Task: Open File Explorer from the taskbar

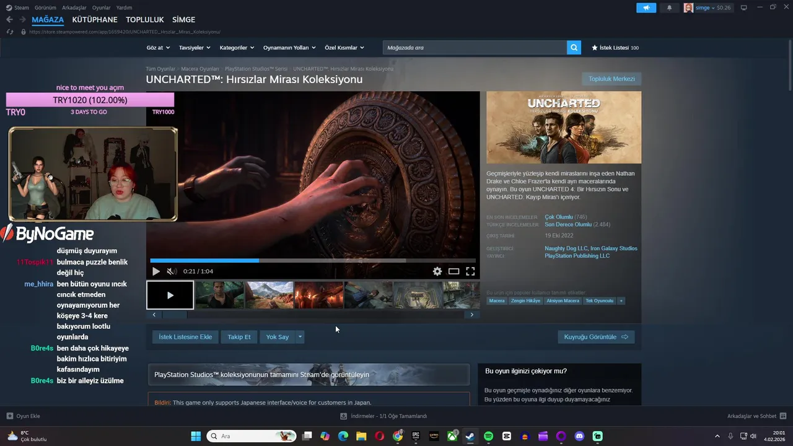Action: tap(361, 436)
